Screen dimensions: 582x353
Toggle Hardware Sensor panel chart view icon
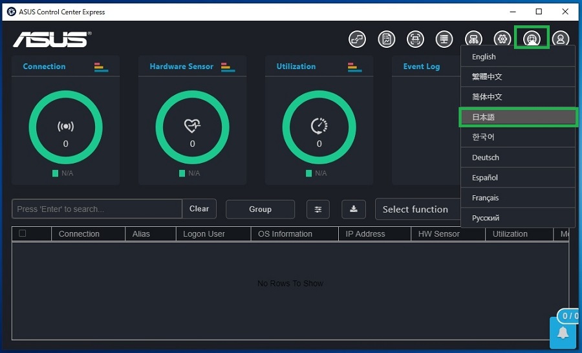(228, 67)
